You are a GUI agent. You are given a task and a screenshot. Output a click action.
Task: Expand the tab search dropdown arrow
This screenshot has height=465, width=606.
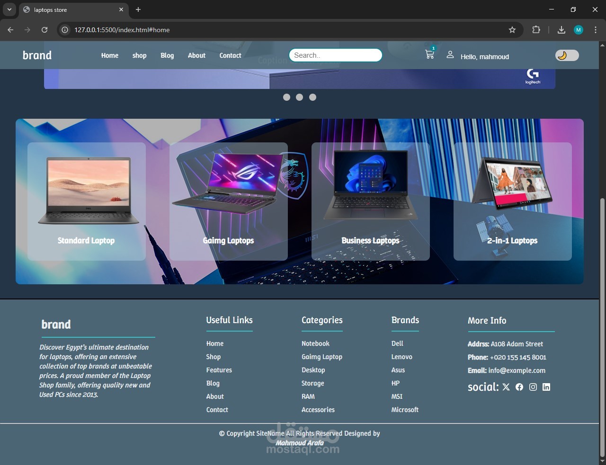tap(9, 9)
